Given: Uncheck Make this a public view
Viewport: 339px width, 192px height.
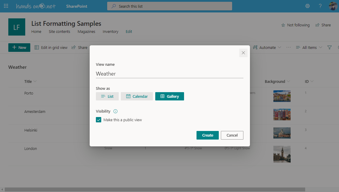Looking at the screenshot, I should tap(99, 120).
